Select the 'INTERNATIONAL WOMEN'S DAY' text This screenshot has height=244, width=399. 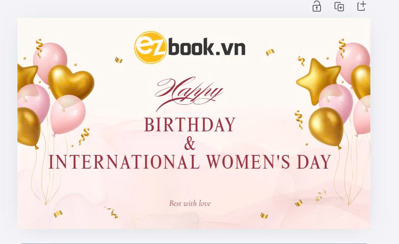pyautogui.click(x=190, y=162)
